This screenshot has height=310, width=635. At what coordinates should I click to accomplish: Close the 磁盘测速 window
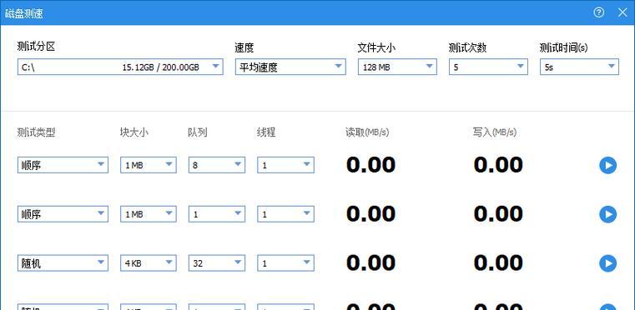pos(622,12)
